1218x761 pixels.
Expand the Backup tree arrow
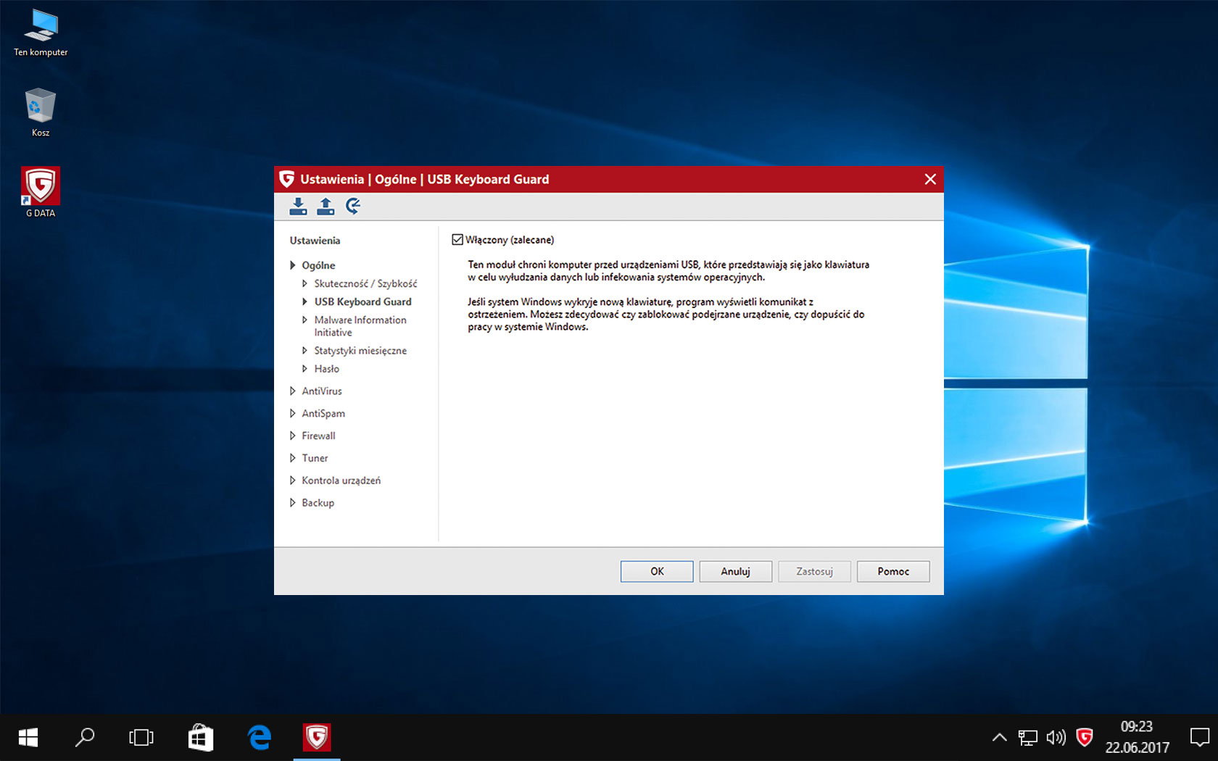click(x=293, y=503)
